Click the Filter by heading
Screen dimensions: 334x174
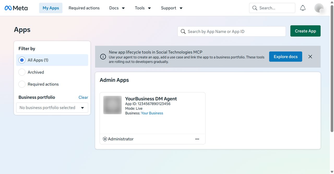(x=27, y=49)
